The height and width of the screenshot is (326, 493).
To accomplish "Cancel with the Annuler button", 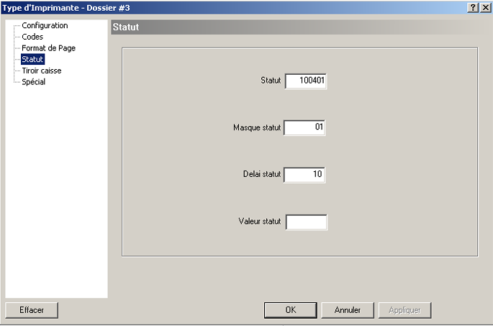I will pyautogui.click(x=348, y=310).
